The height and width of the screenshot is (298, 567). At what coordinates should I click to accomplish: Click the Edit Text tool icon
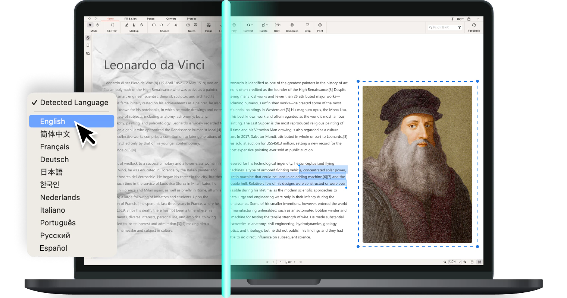pos(112,25)
